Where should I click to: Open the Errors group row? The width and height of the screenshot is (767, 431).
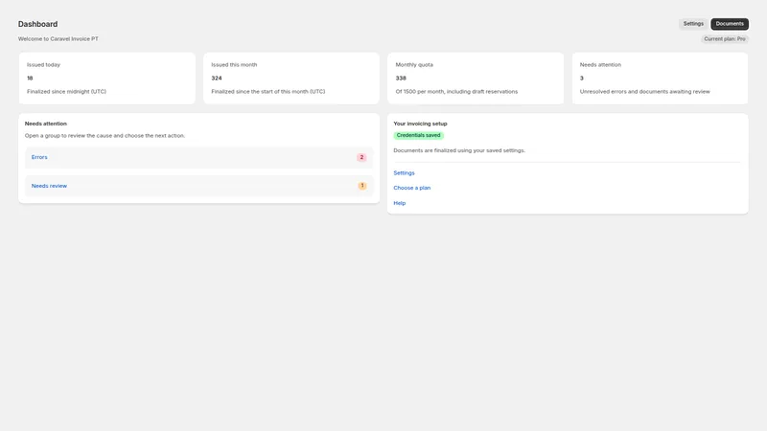198,157
